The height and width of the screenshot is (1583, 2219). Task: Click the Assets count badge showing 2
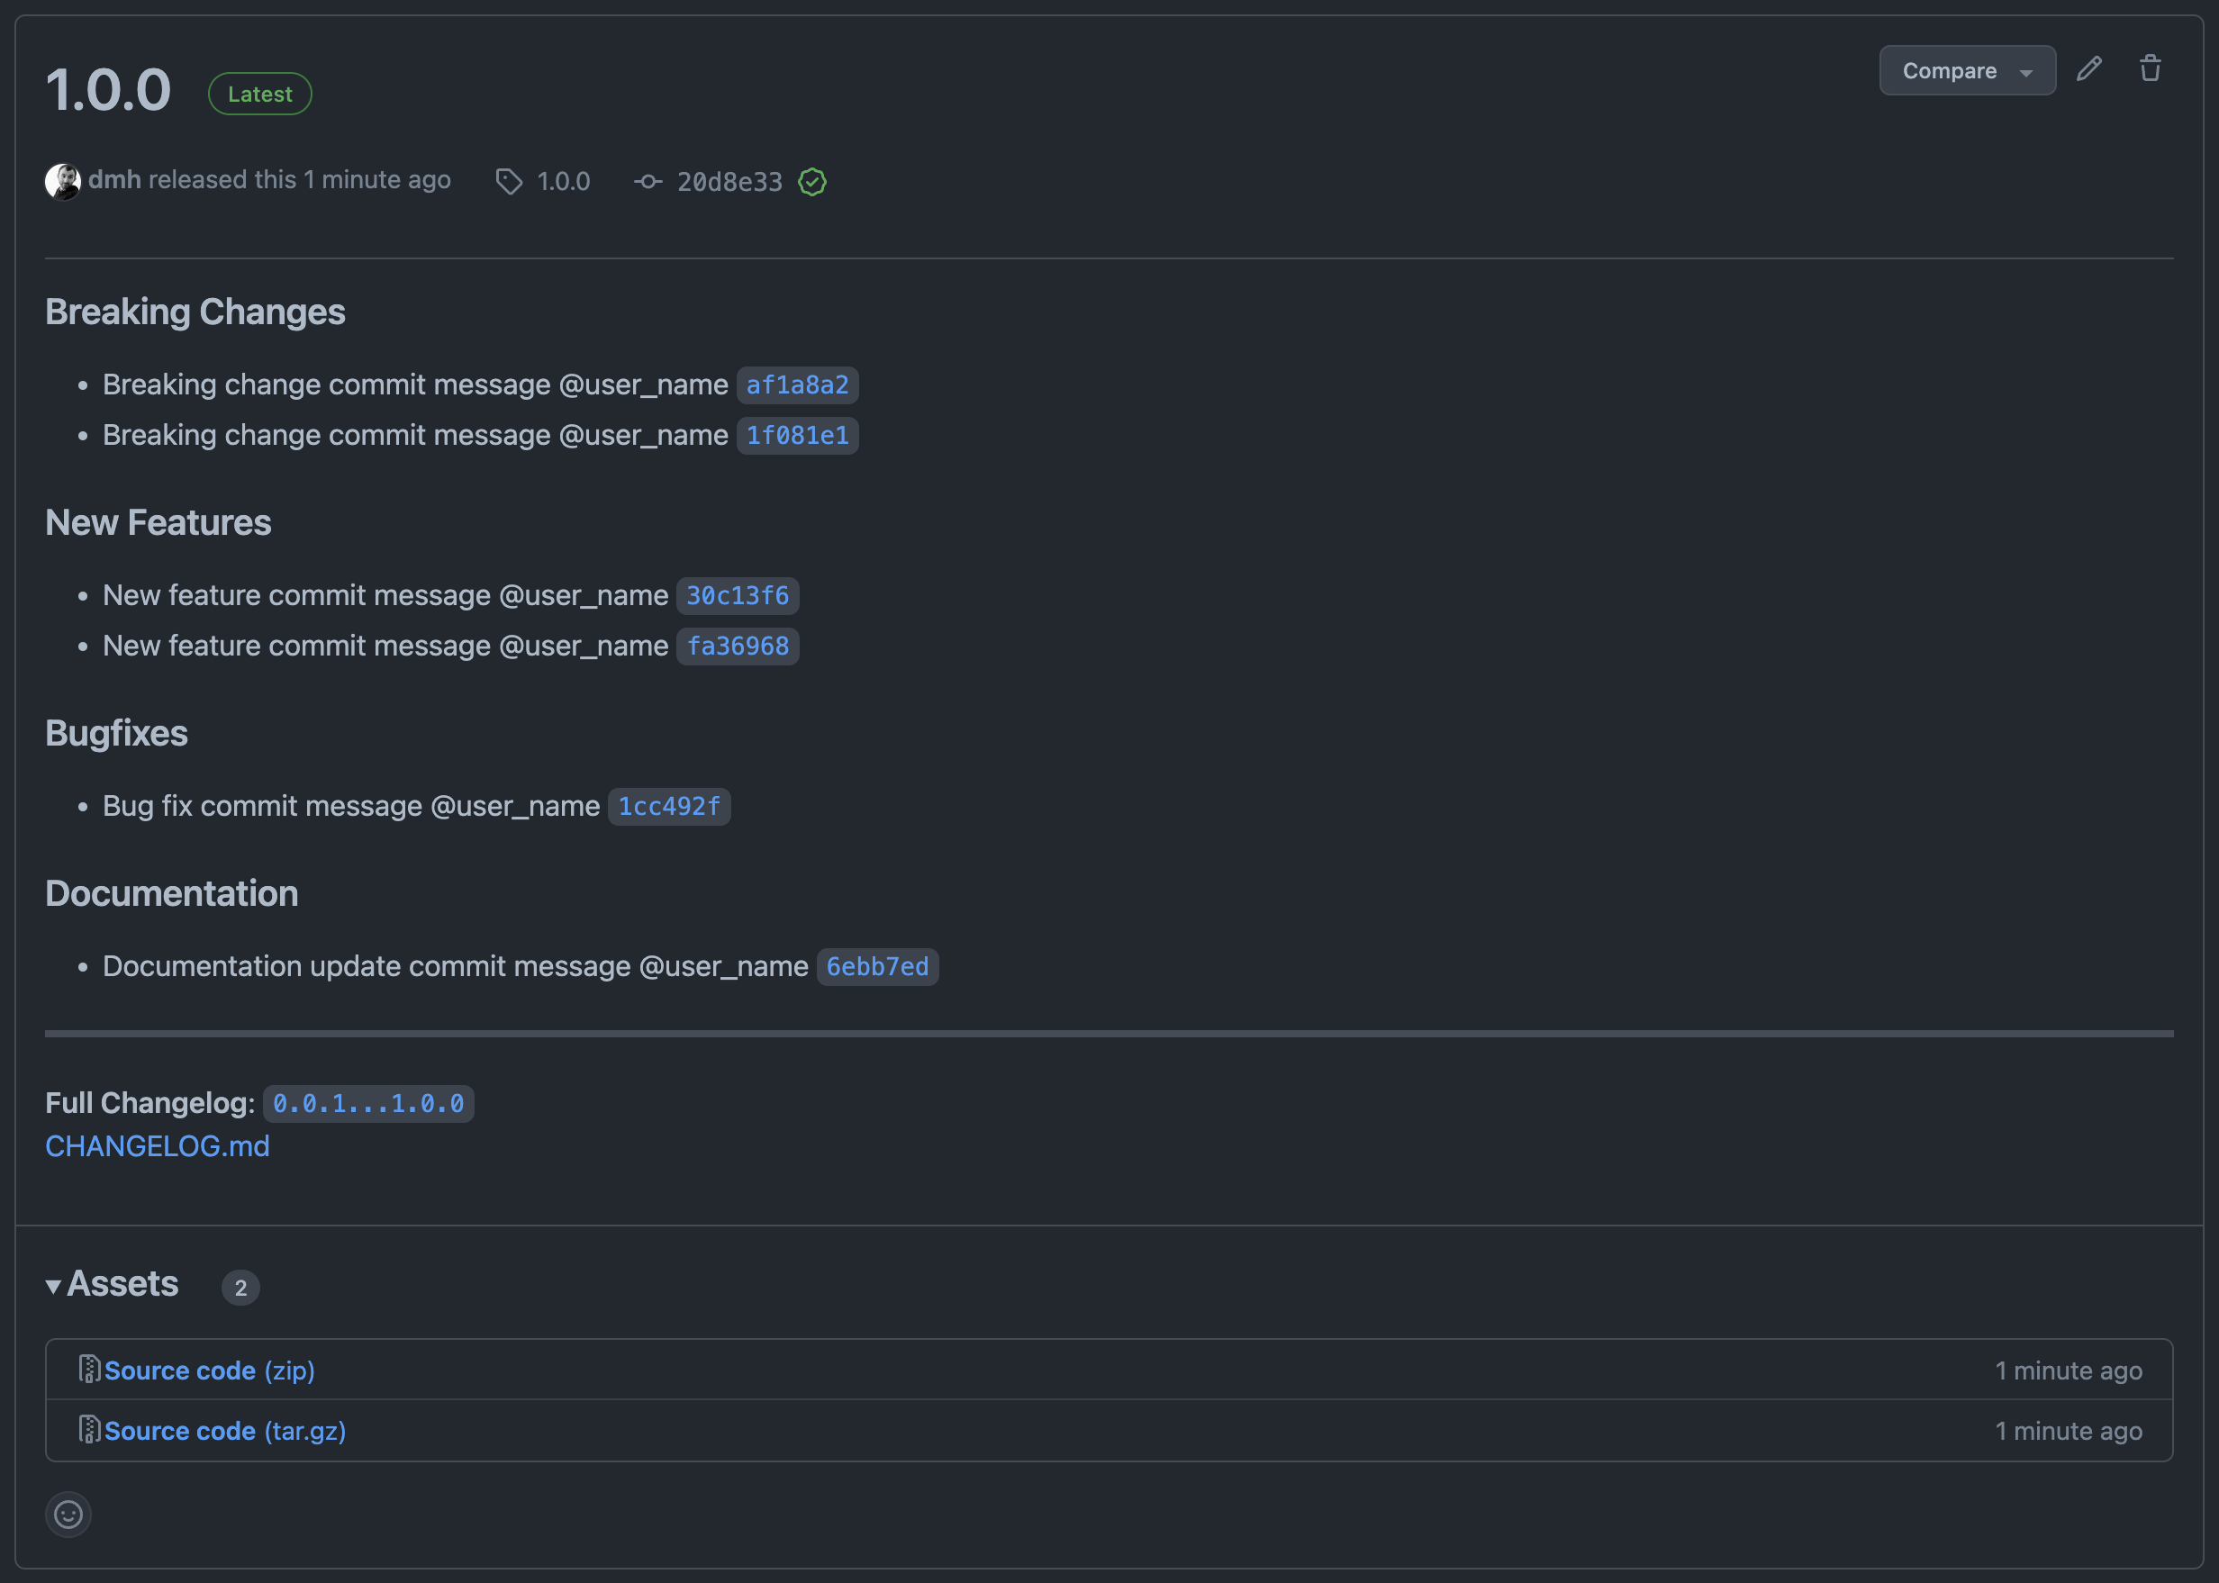tap(240, 1287)
